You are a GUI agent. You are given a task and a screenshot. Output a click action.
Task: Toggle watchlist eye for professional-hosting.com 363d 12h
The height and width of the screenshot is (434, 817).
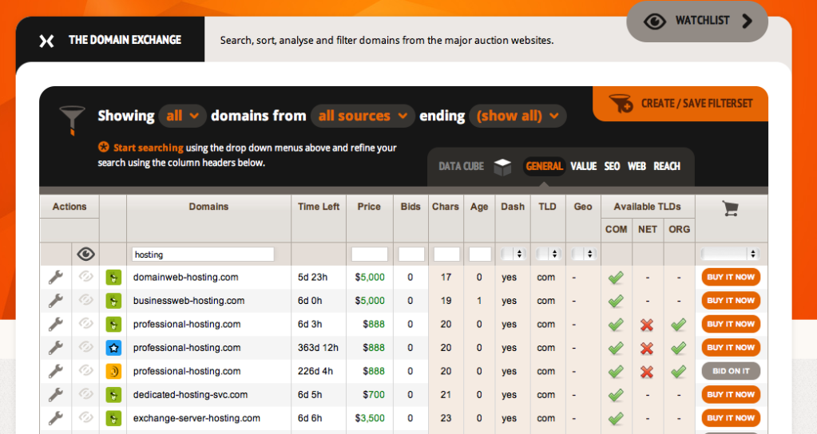click(x=85, y=346)
